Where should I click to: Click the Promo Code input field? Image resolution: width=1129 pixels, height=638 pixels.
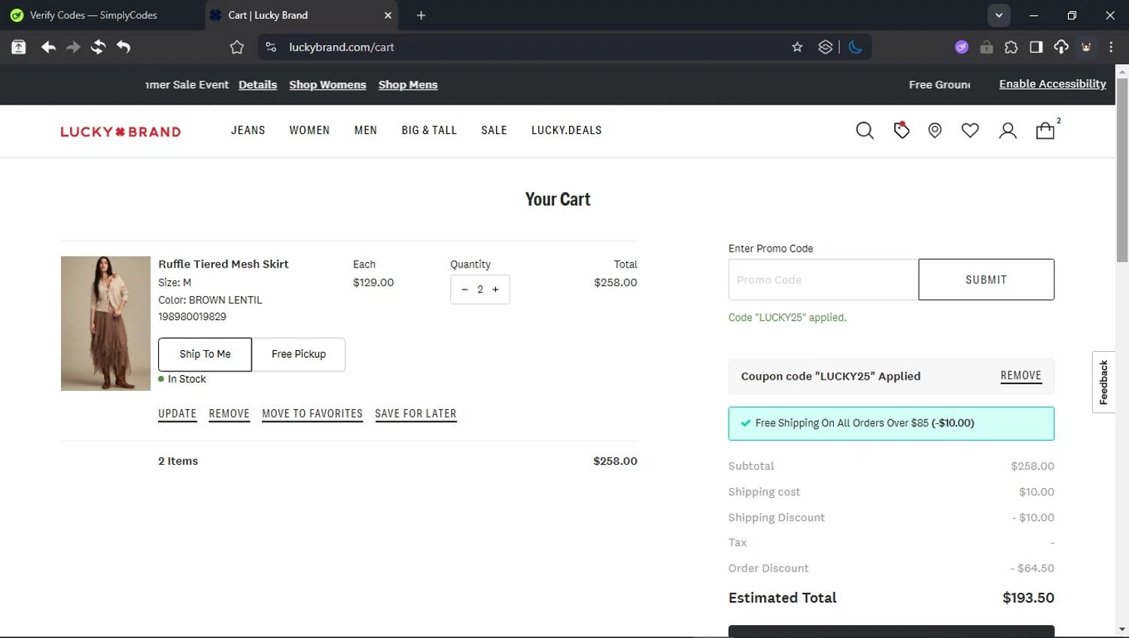coord(823,279)
